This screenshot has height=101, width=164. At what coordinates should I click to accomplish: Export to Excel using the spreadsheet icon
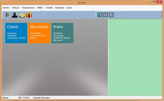pyautogui.click(x=100, y=15)
